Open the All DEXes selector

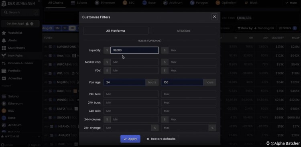[183, 31]
